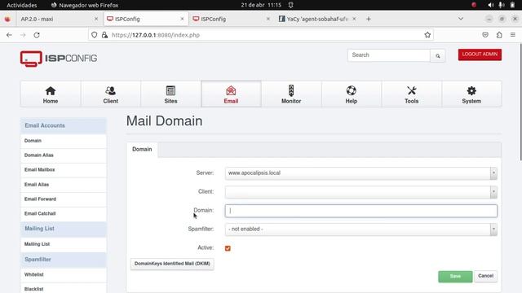The image size is (522, 293).
Task: Click the ISPConfig logo
Action: tap(59, 59)
